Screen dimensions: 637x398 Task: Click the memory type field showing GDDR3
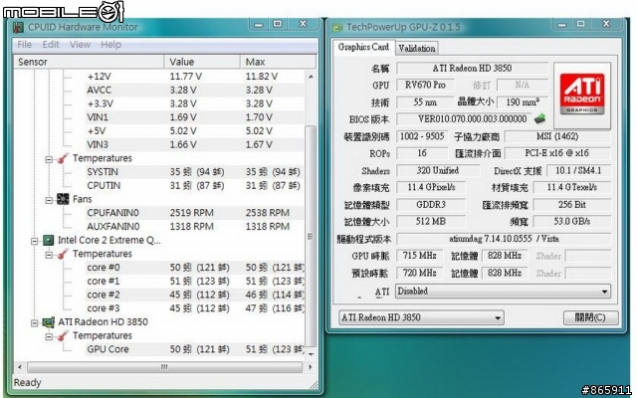(x=431, y=205)
